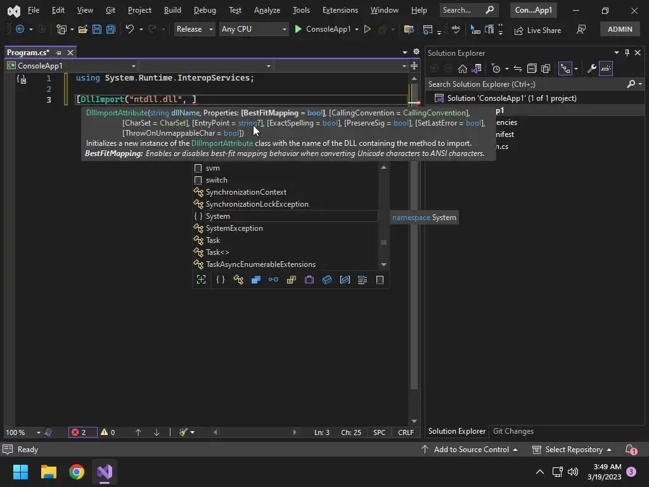Toggle pin on the Program.cs tab
Viewport: 649px width, 487px height.
(x=58, y=53)
